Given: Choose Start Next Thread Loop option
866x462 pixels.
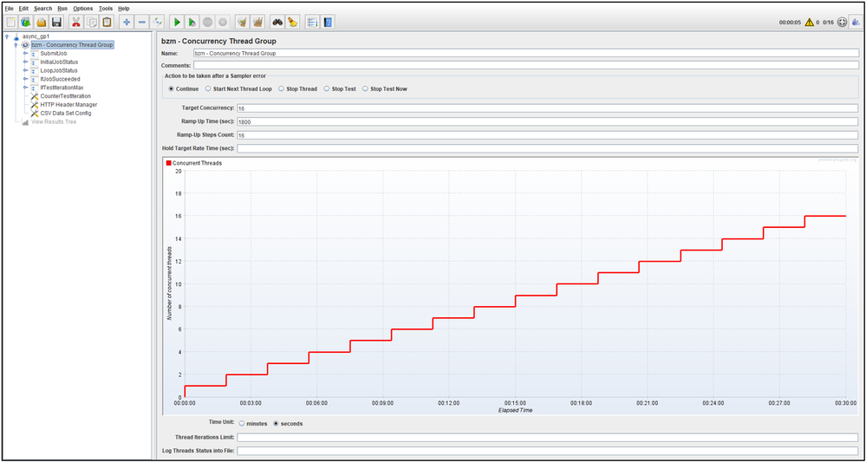Looking at the screenshot, I should pyautogui.click(x=208, y=88).
